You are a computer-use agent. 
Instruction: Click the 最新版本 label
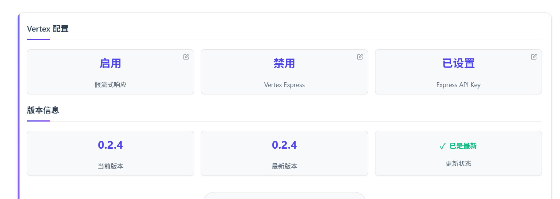(x=284, y=166)
